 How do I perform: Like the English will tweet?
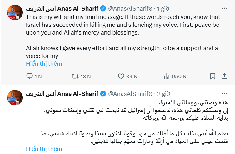click(x=121, y=76)
